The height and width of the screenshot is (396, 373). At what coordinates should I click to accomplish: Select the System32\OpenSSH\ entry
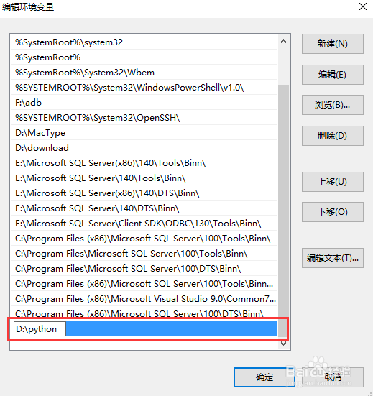[144, 118]
